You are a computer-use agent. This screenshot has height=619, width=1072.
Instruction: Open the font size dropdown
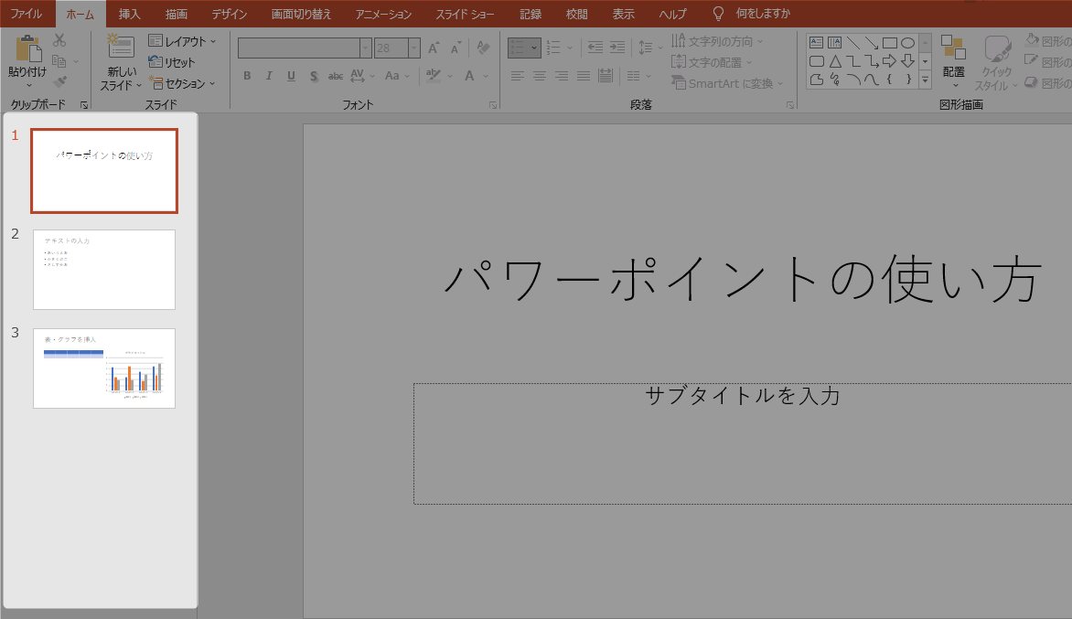click(414, 48)
